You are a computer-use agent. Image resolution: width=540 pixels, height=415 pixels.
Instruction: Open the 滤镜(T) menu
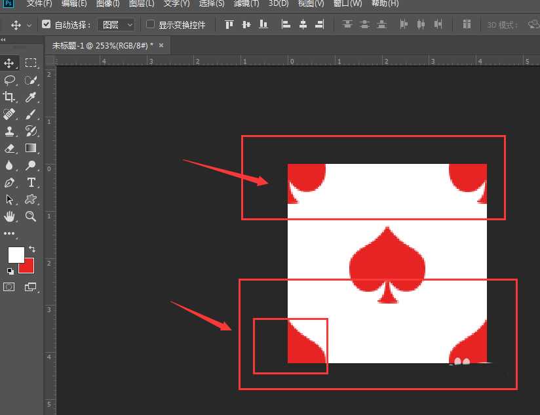point(246,4)
